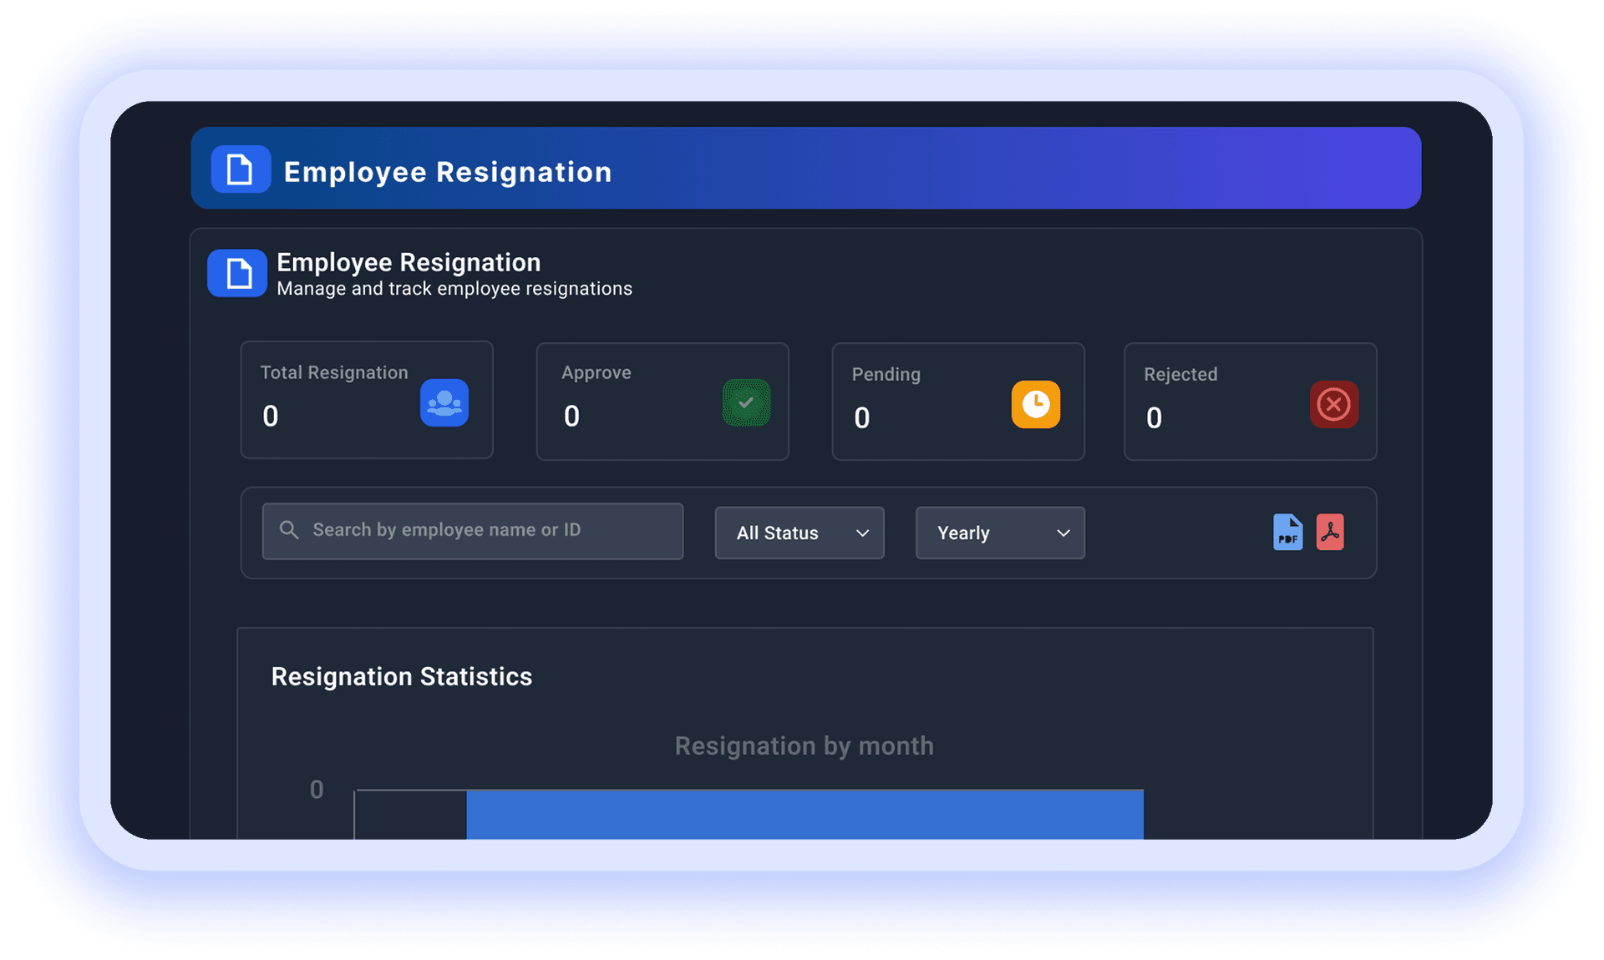The width and height of the screenshot is (1604, 960).
Task: Click the red cross icon on Rejected card
Action: coord(1333,405)
